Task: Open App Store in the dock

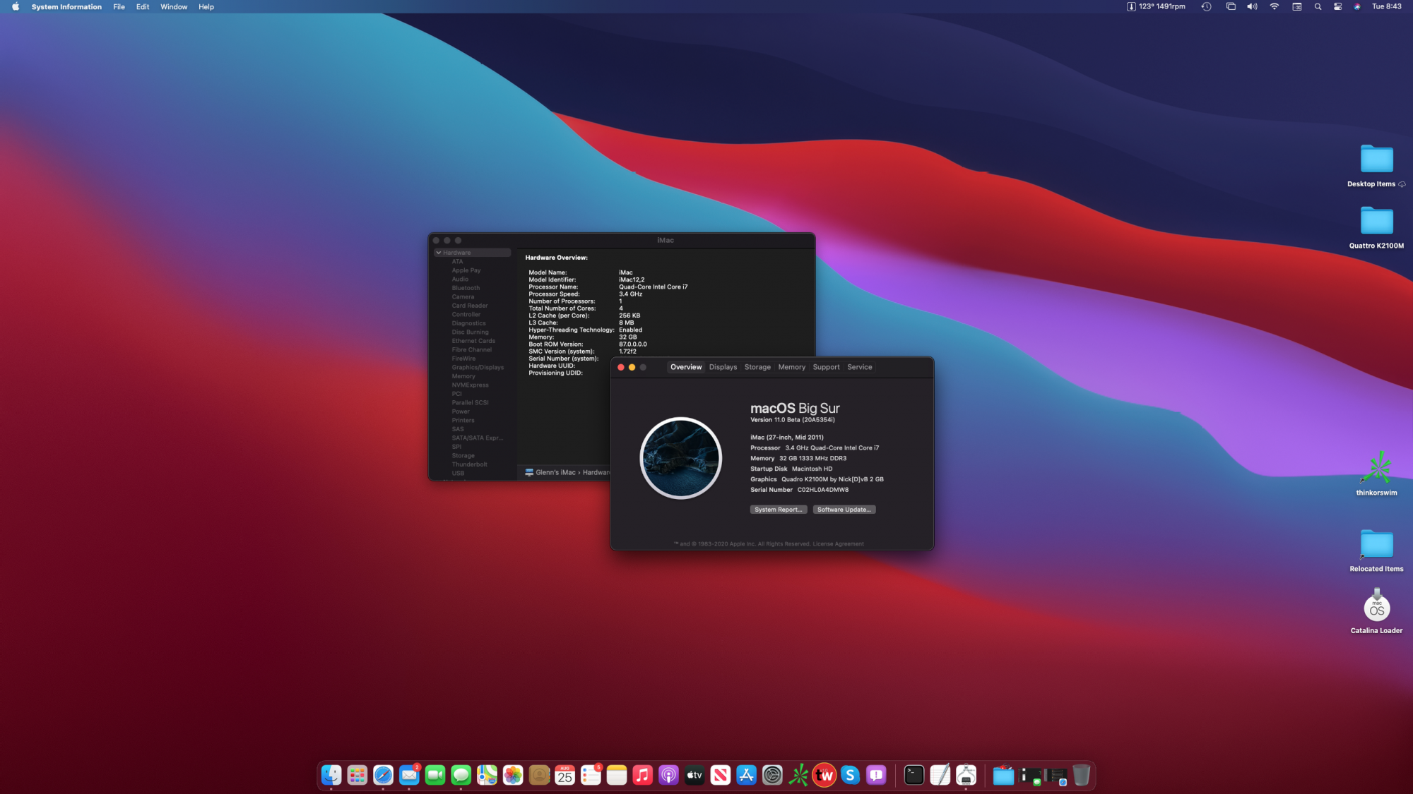Action: tap(746, 775)
